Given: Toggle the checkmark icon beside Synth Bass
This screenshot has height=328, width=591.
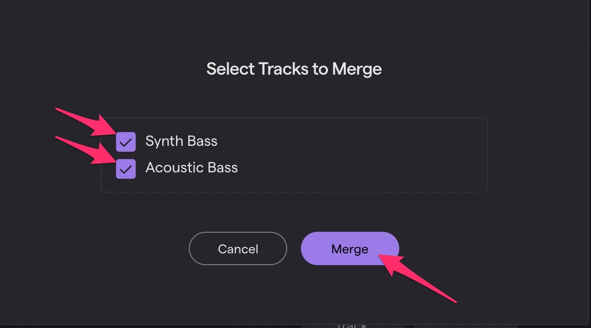Looking at the screenshot, I should coord(126,142).
